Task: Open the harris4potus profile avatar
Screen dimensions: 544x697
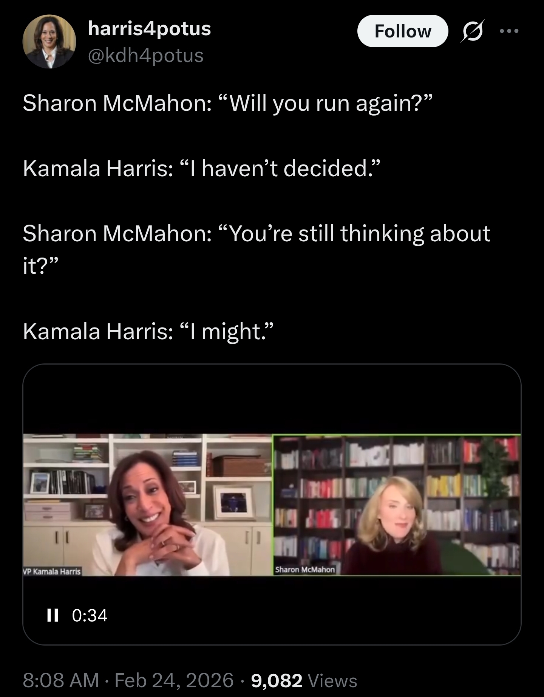Action: 49,42
